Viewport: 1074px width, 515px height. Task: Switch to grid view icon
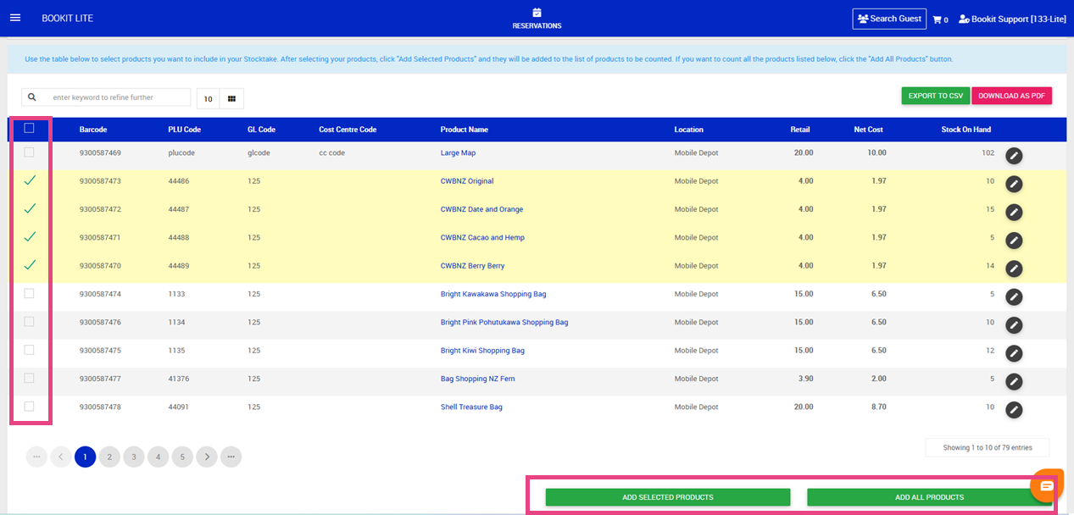(x=231, y=98)
